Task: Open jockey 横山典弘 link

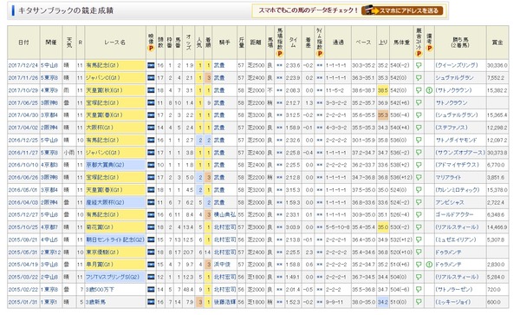Action: [x=224, y=214]
